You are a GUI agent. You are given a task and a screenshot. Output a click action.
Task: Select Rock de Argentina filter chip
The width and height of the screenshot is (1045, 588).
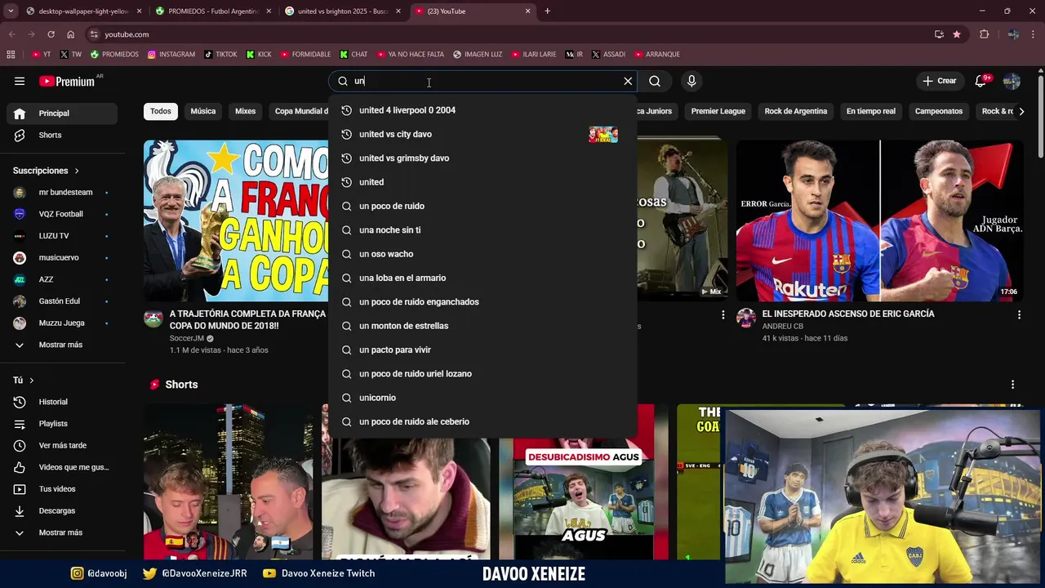796,111
